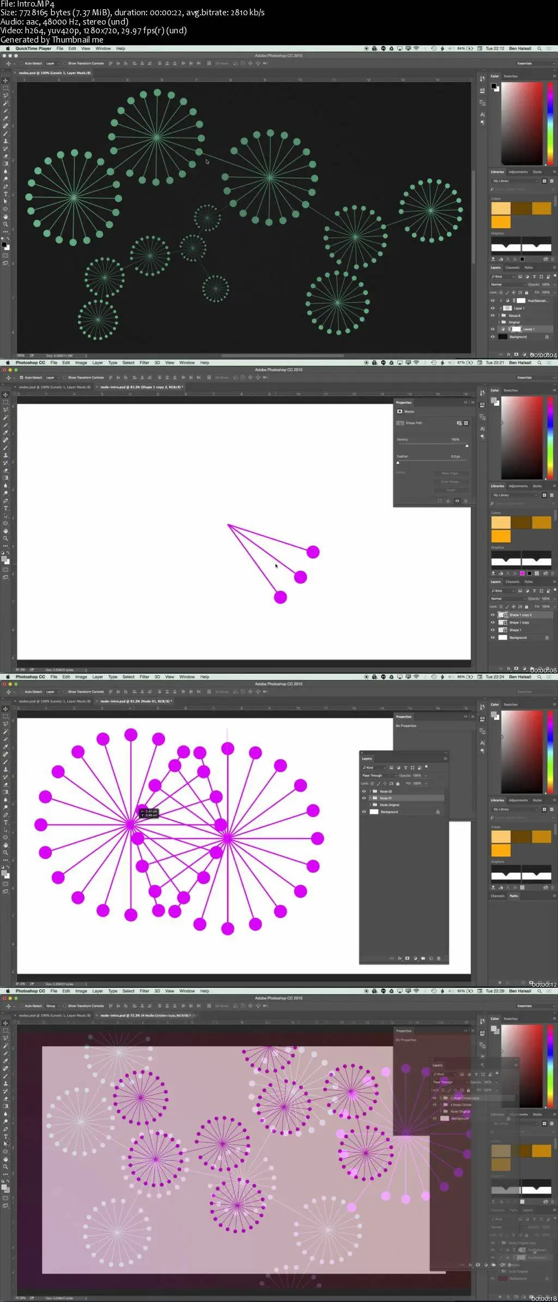
Task: Hide the Hue/Saturation adjustment layer
Action: [493, 301]
